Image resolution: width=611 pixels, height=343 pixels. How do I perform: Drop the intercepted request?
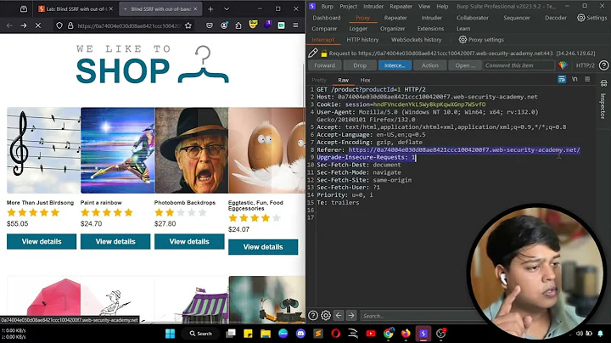point(360,65)
